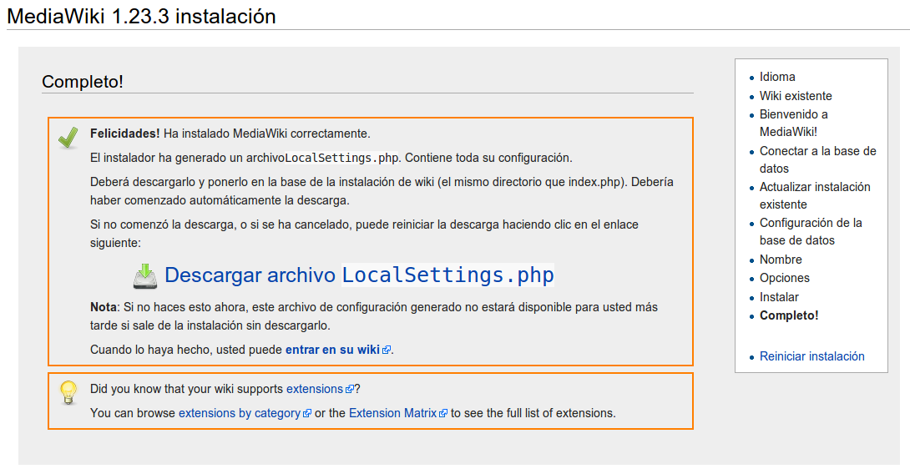
Task: Open the 'entrar en su wiki' link
Action: (x=332, y=350)
